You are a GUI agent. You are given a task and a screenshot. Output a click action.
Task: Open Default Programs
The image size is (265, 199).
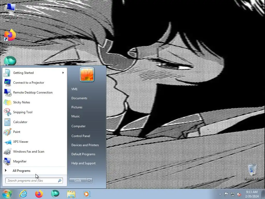[x=83, y=154]
